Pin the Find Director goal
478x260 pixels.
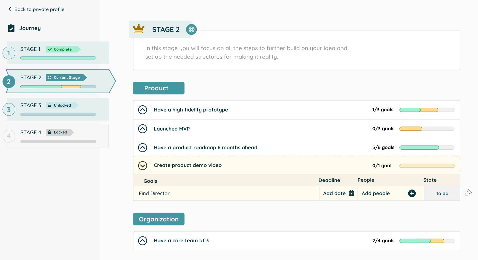click(468, 193)
